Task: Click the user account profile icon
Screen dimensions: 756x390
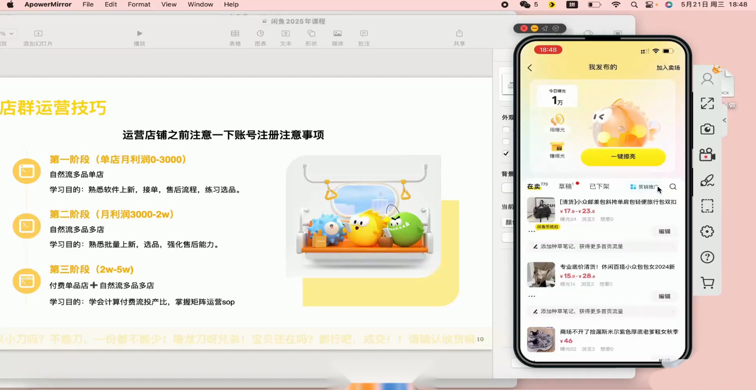Action: click(x=707, y=79)
